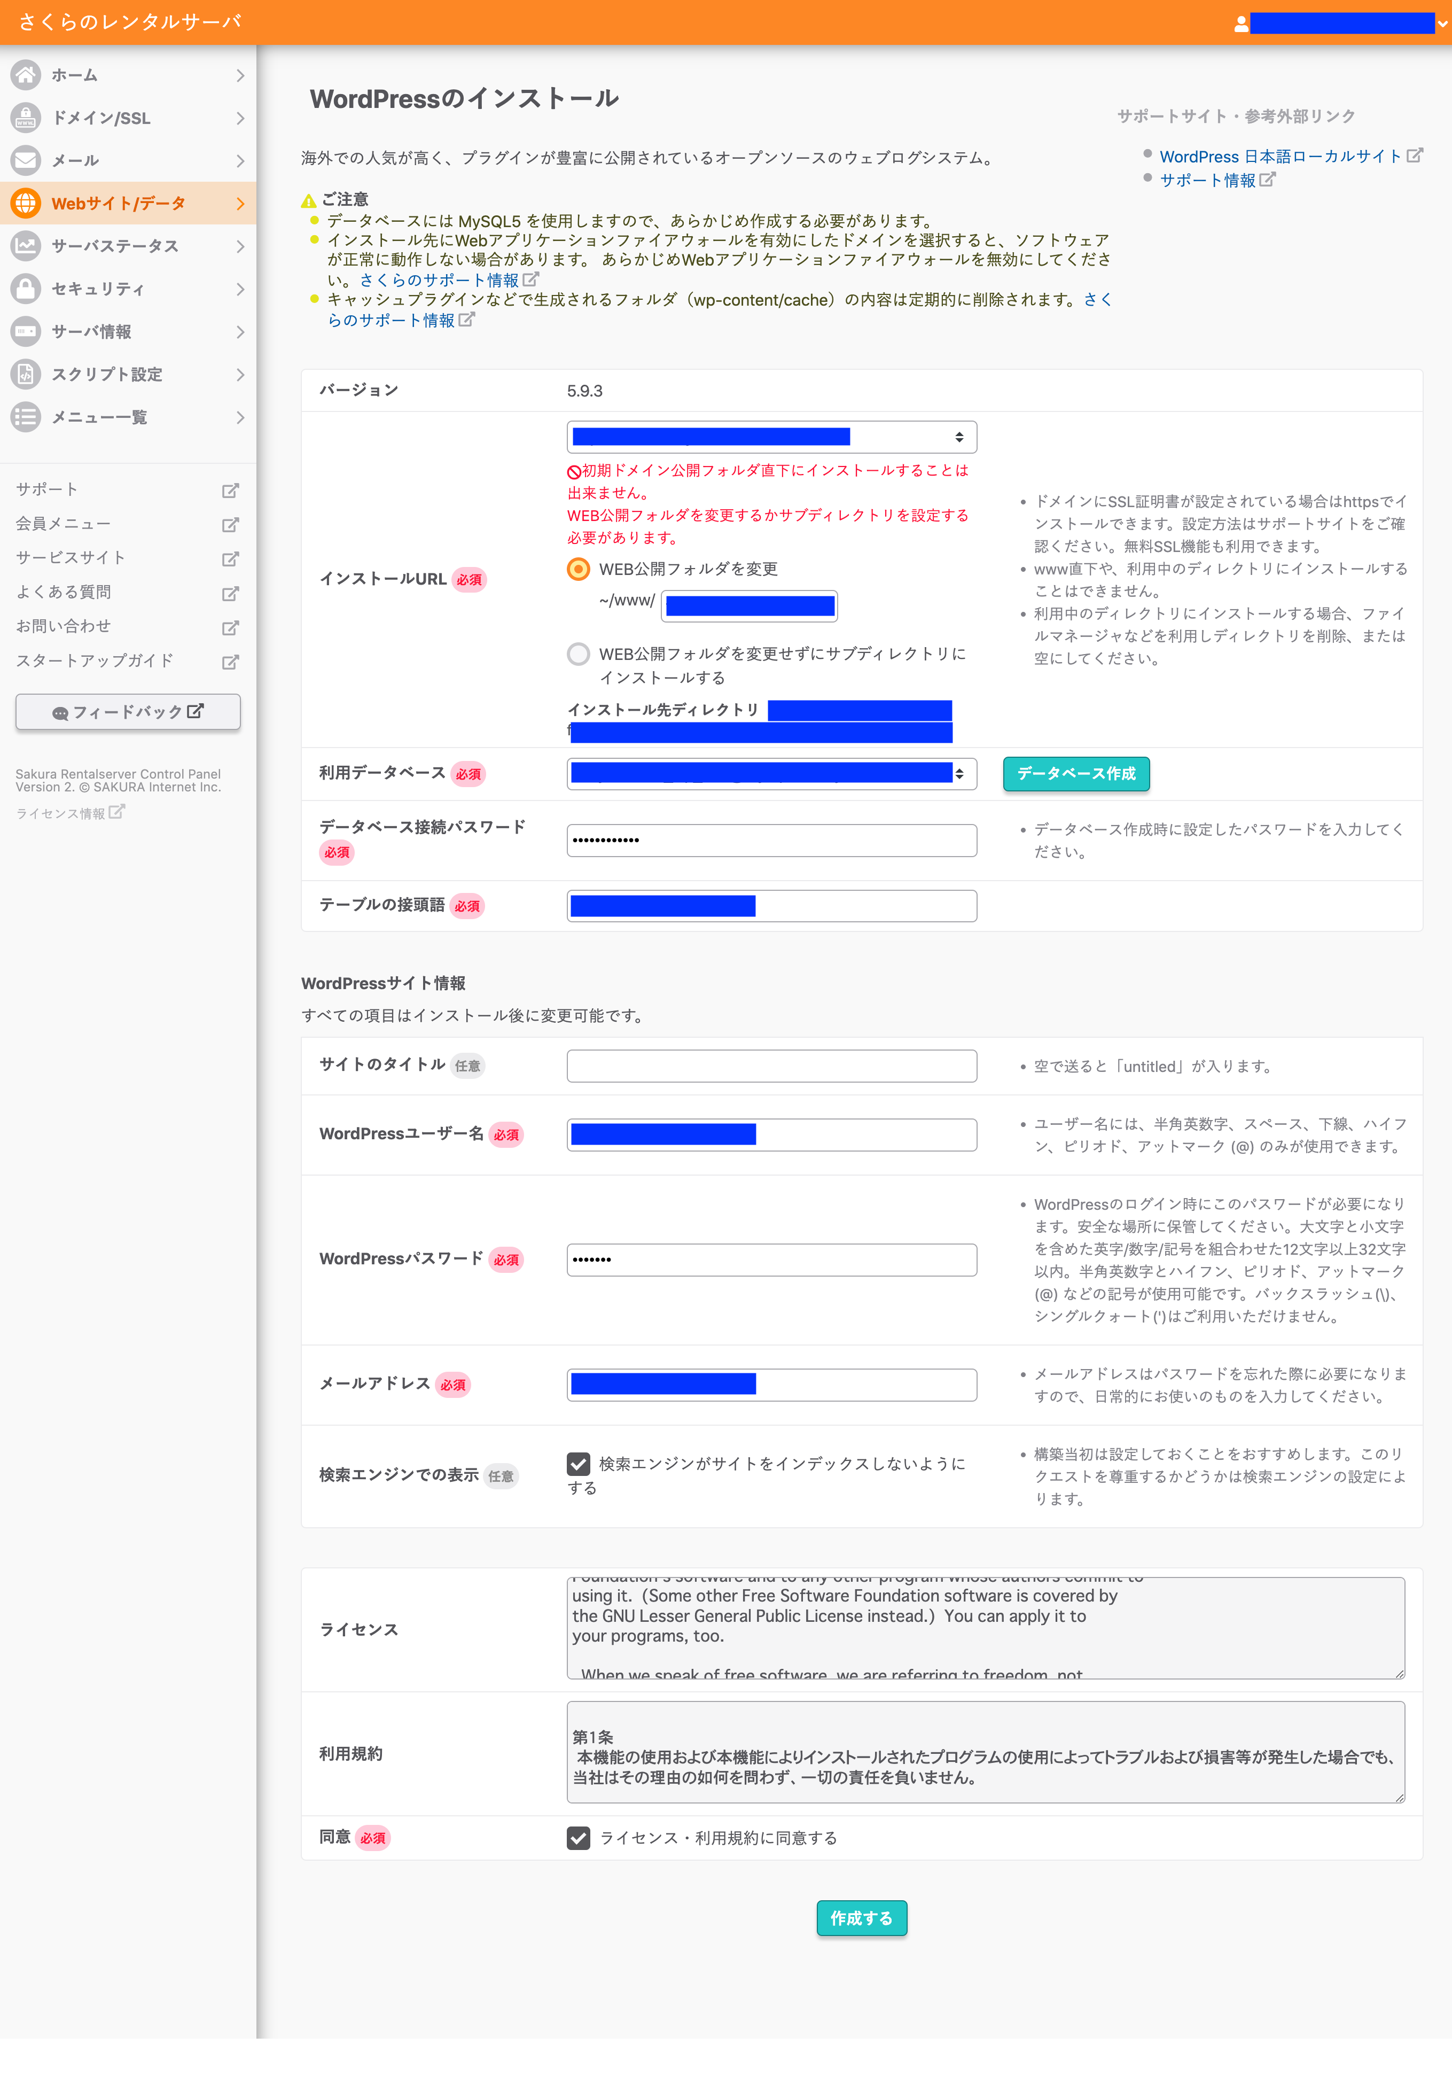The height and width of the screenshot is (2083, 1452).
Task: Click external-link icon next to よくある質問
Action: point(230,593)
